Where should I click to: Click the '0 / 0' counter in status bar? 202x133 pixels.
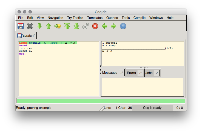click(180, 108)
